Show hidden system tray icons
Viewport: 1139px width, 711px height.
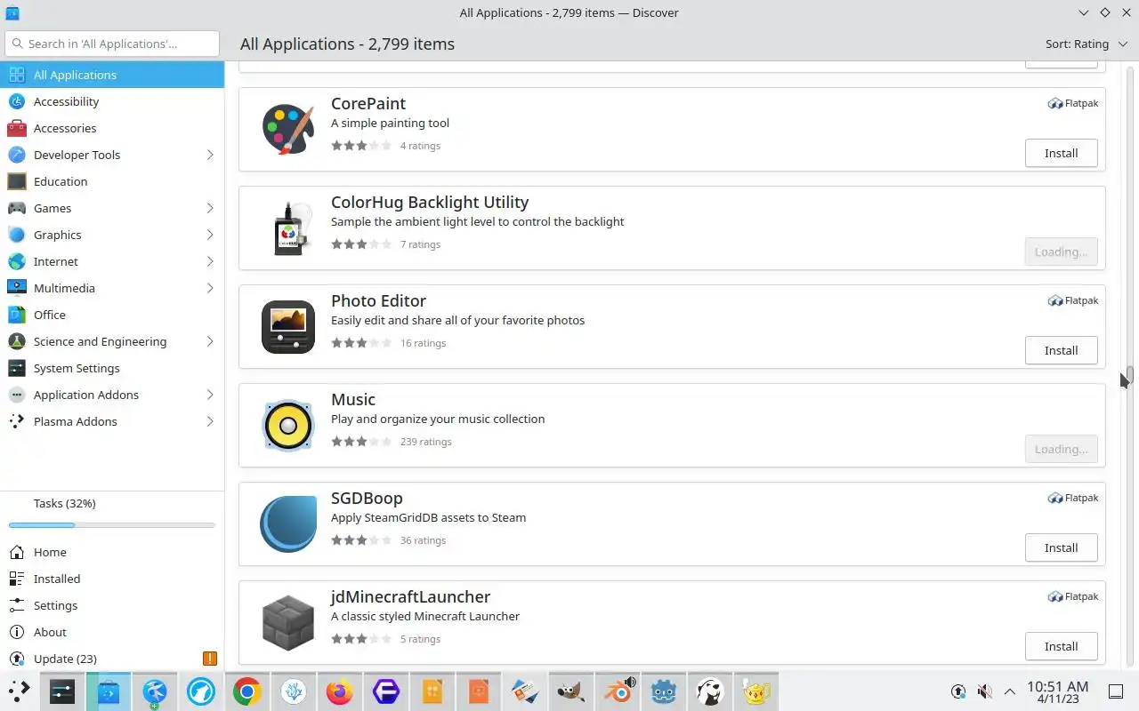(1010, 691)
